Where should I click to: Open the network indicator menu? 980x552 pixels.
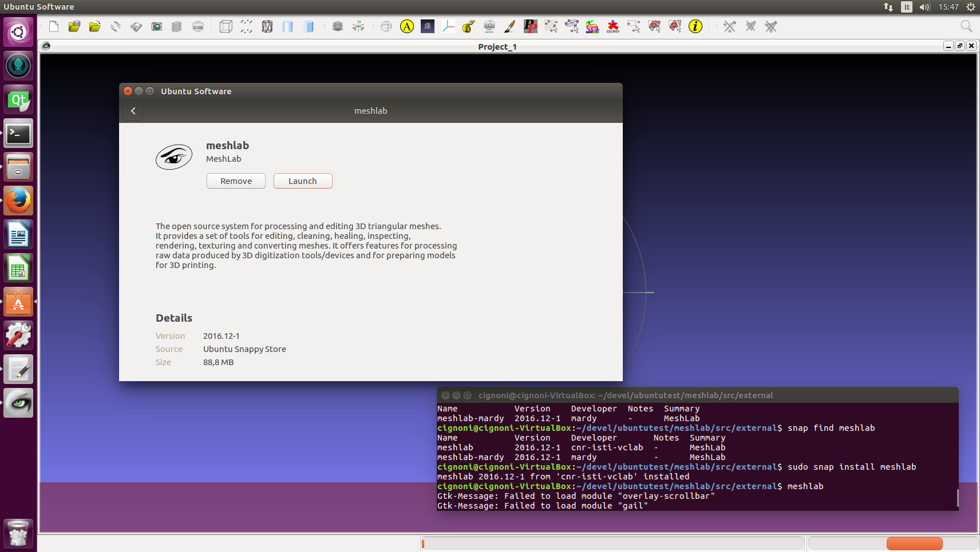[888, 7]
